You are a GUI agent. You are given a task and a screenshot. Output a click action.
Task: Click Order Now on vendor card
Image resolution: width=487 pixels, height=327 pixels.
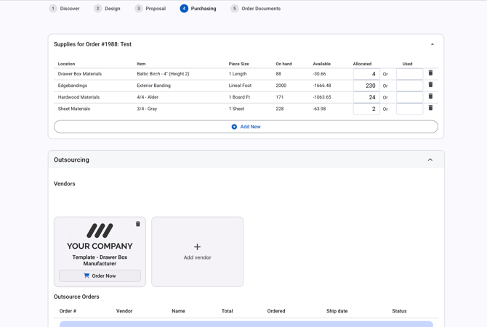[x=100, y=276]
